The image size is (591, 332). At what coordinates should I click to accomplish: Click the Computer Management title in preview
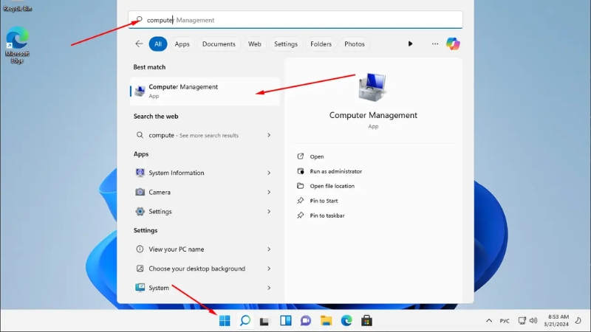(373, 115)
